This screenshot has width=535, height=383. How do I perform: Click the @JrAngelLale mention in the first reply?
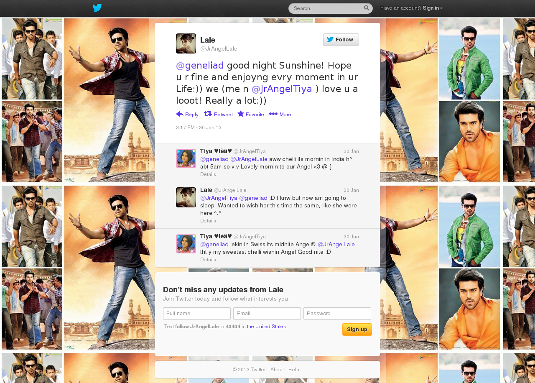click(x=249, y=159)
